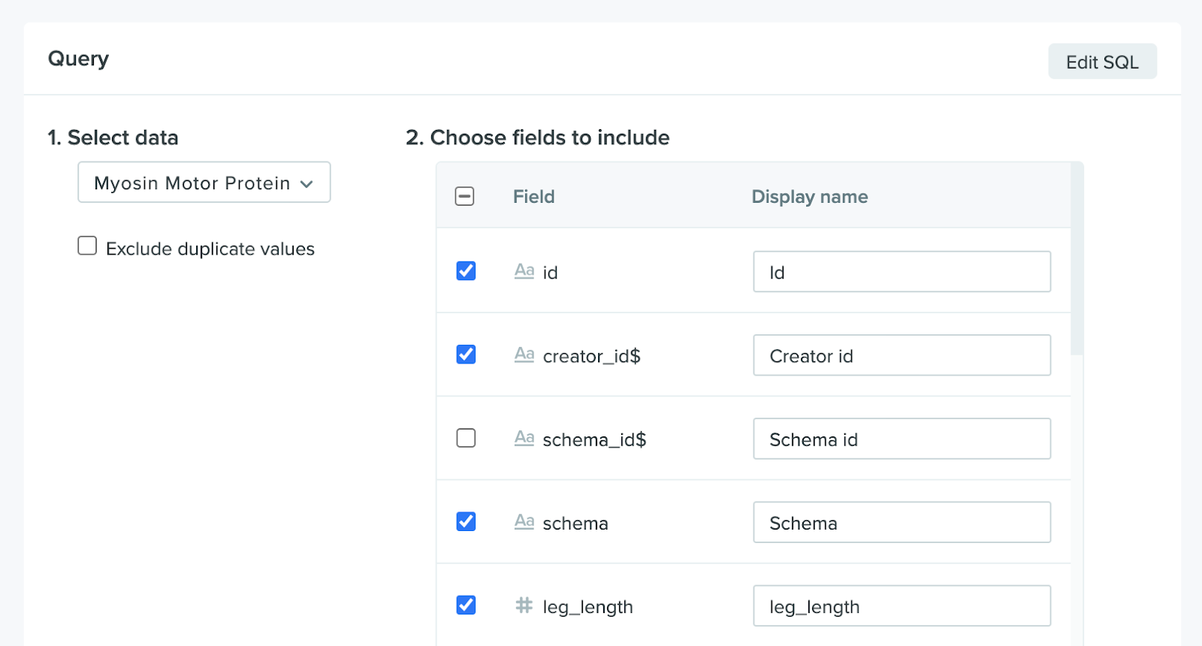Click the Field column header
The height and width of the screenshot is (646, 1202).
[534, 197]
